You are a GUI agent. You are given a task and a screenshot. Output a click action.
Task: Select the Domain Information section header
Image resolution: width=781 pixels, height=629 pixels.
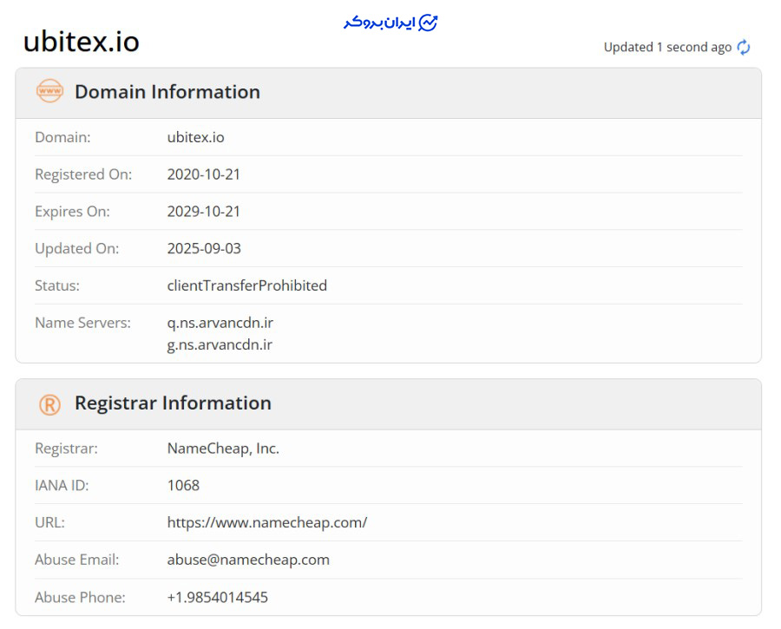[x=167, y=91]
